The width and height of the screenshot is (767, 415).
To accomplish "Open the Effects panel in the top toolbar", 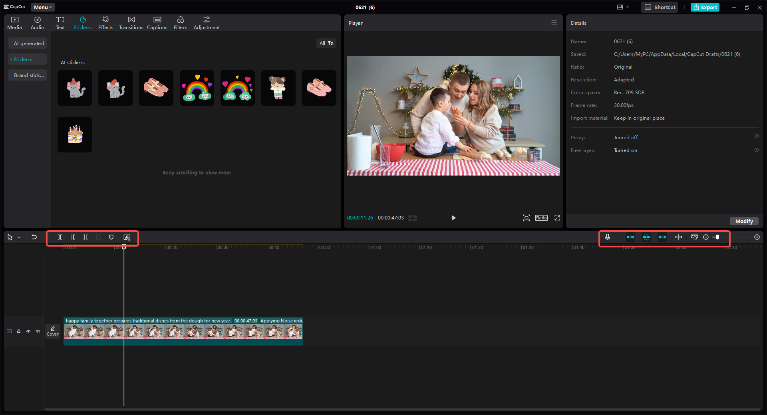I will click(x=105, y=22).
